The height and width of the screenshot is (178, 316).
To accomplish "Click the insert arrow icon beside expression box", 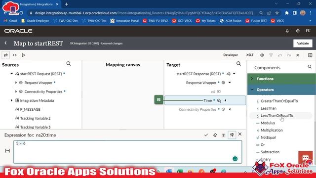I will 7,150.
